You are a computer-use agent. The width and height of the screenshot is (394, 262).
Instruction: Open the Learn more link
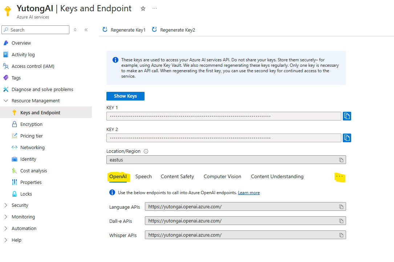[x=249, y=193]
